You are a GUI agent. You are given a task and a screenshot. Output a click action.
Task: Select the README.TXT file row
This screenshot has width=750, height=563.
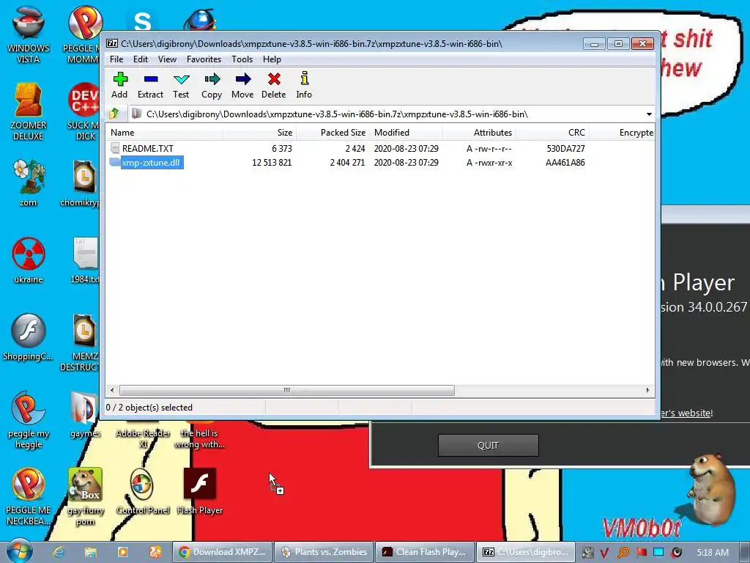(380, 148)
